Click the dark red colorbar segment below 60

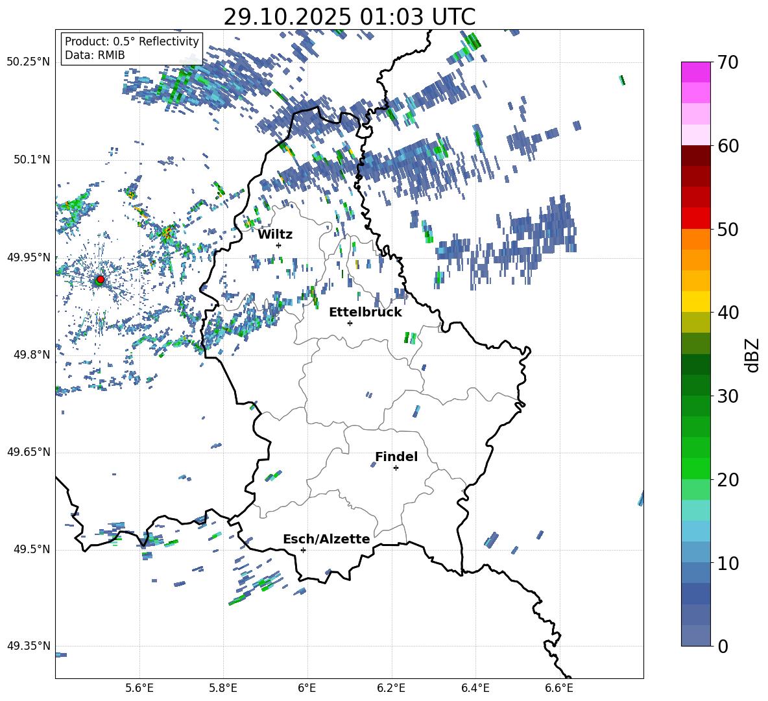click(x=695, y=156)
